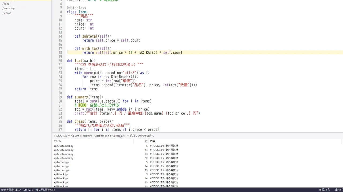The height and width of the screenshot is (192, 343).
Task: Click the search path C:¥作業¥売上ツール¥project
Action: pos(110,136)
